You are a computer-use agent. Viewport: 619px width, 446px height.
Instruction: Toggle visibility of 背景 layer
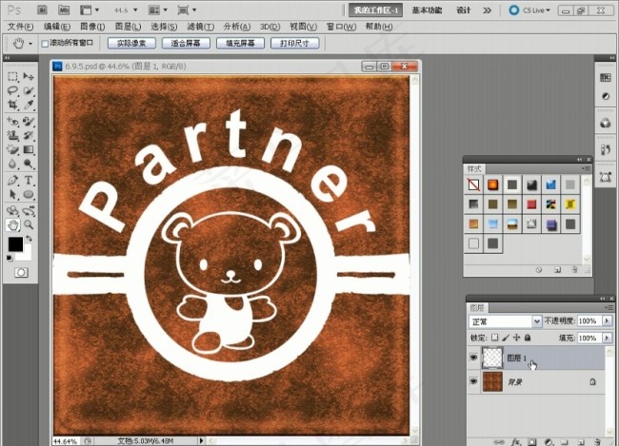(x=474, y=381)
